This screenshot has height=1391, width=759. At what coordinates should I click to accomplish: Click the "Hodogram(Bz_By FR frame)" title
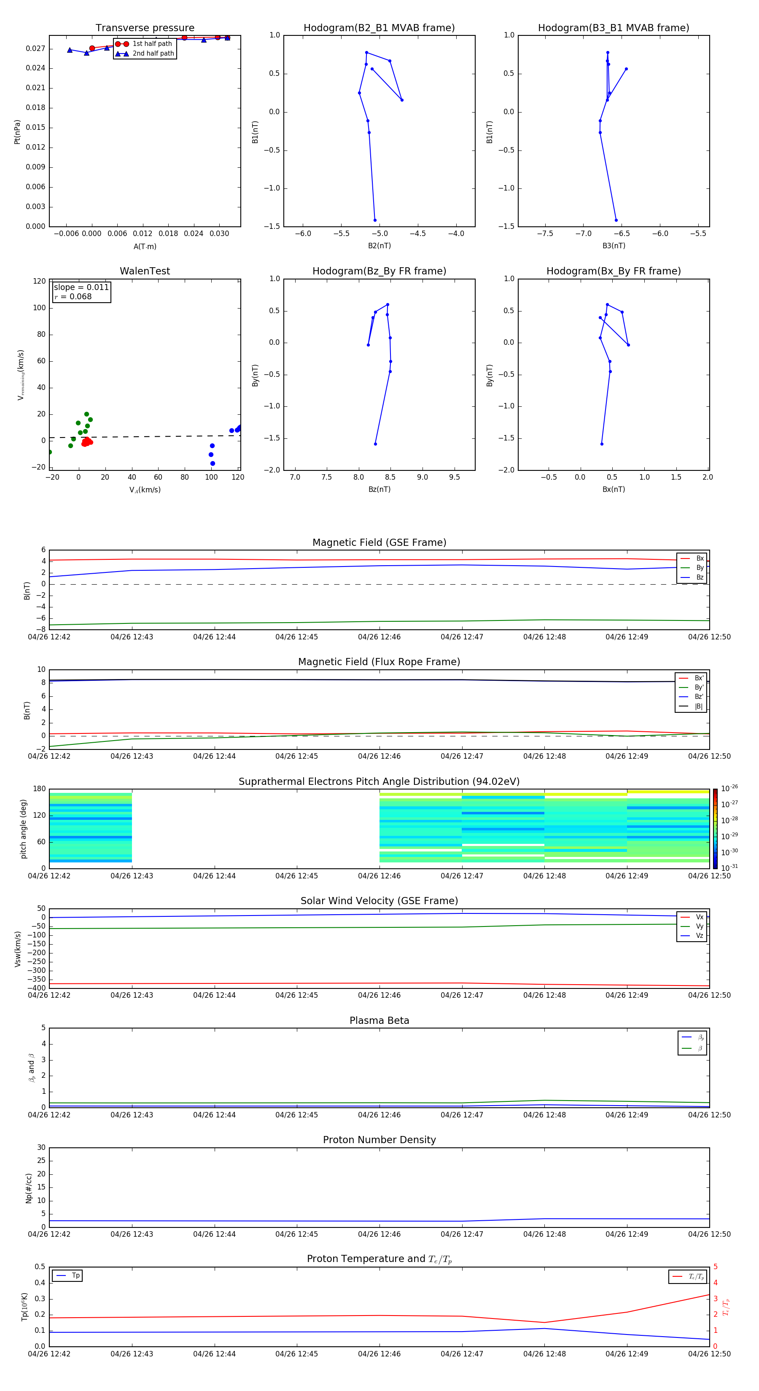coord(379,271)
